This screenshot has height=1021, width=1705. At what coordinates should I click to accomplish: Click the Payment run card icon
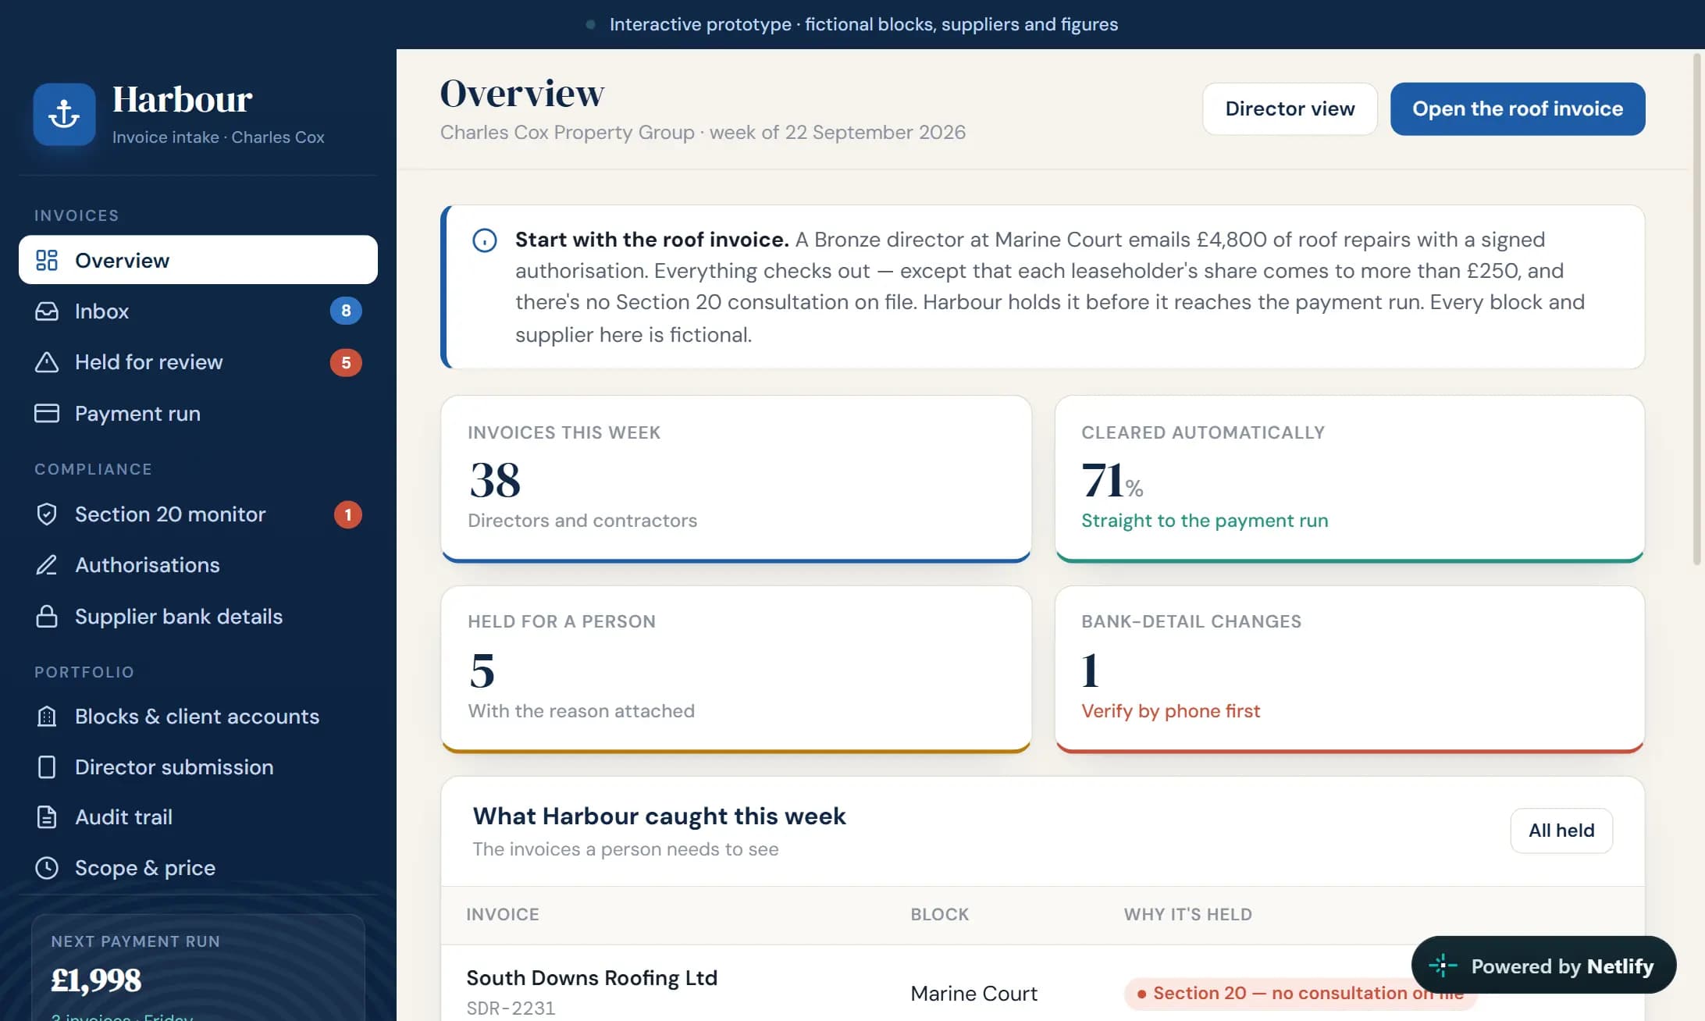[47, 413]
